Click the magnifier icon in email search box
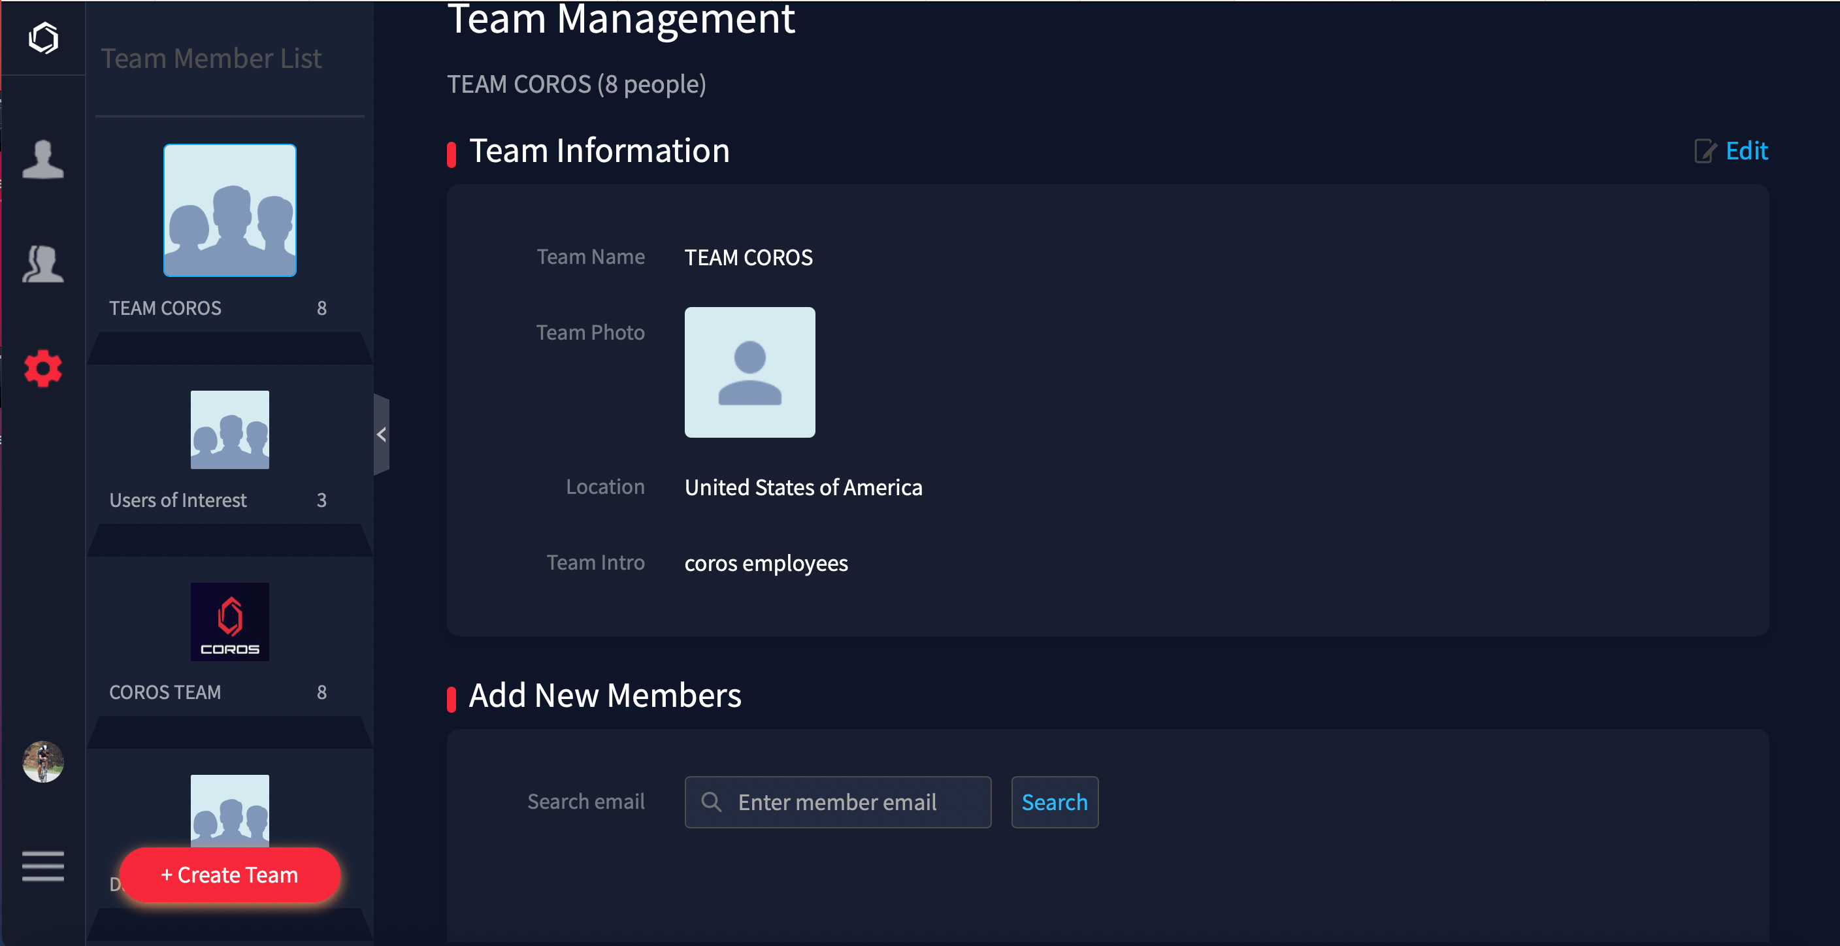This screenshot has height=946, width=1840. click(x=712, y=802)
